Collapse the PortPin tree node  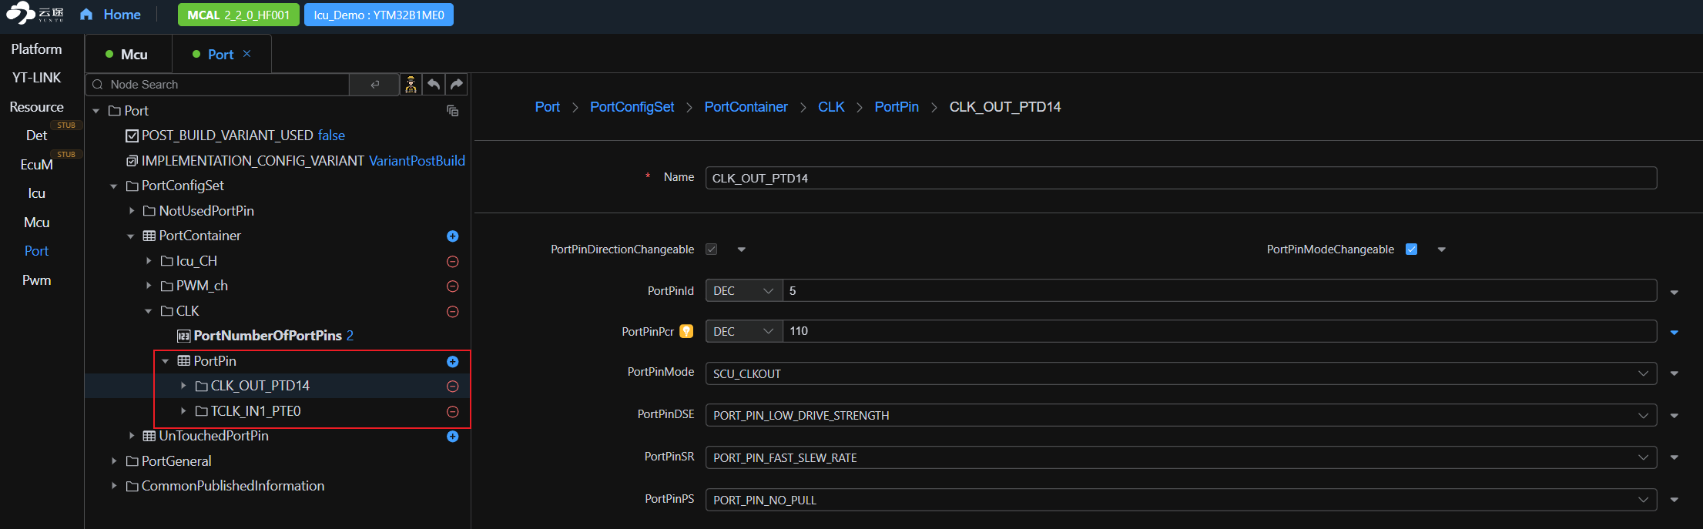pos(166,361)
